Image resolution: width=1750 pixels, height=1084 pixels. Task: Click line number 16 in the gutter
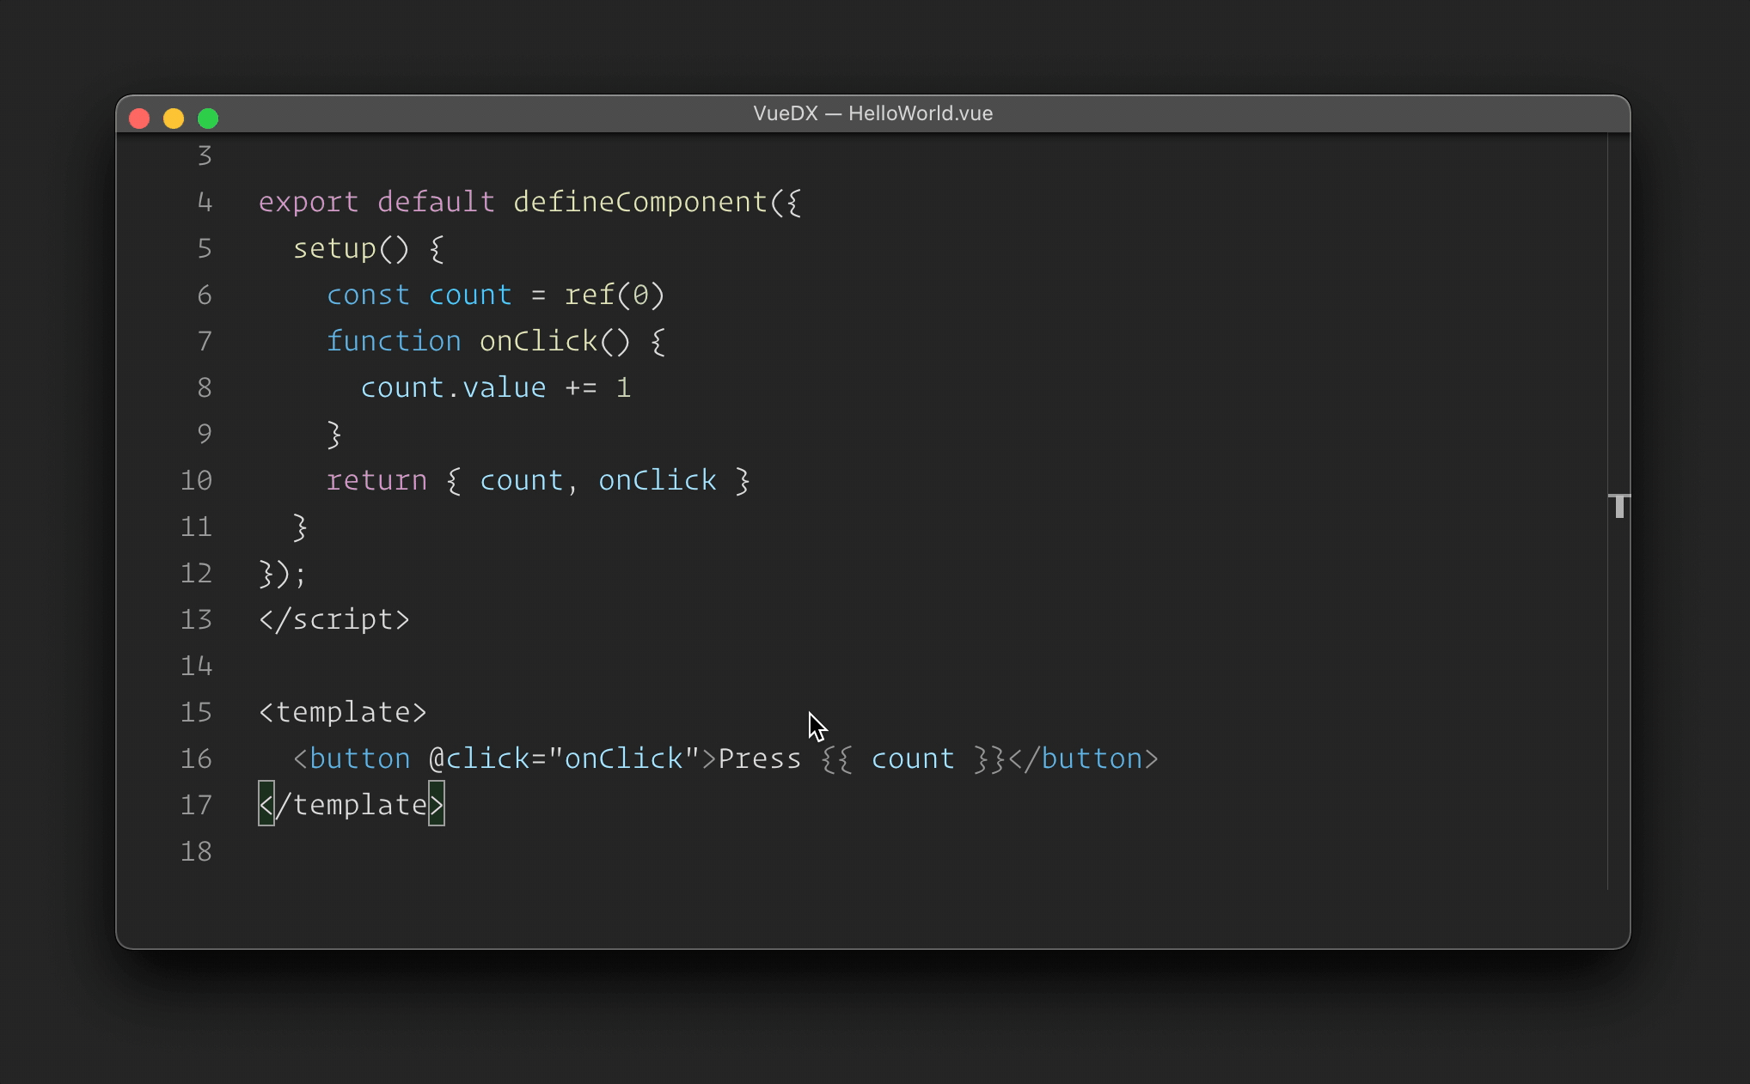[x=196, y=758]
